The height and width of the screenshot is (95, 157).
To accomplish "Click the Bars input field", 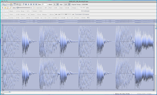I will [44, 4].
